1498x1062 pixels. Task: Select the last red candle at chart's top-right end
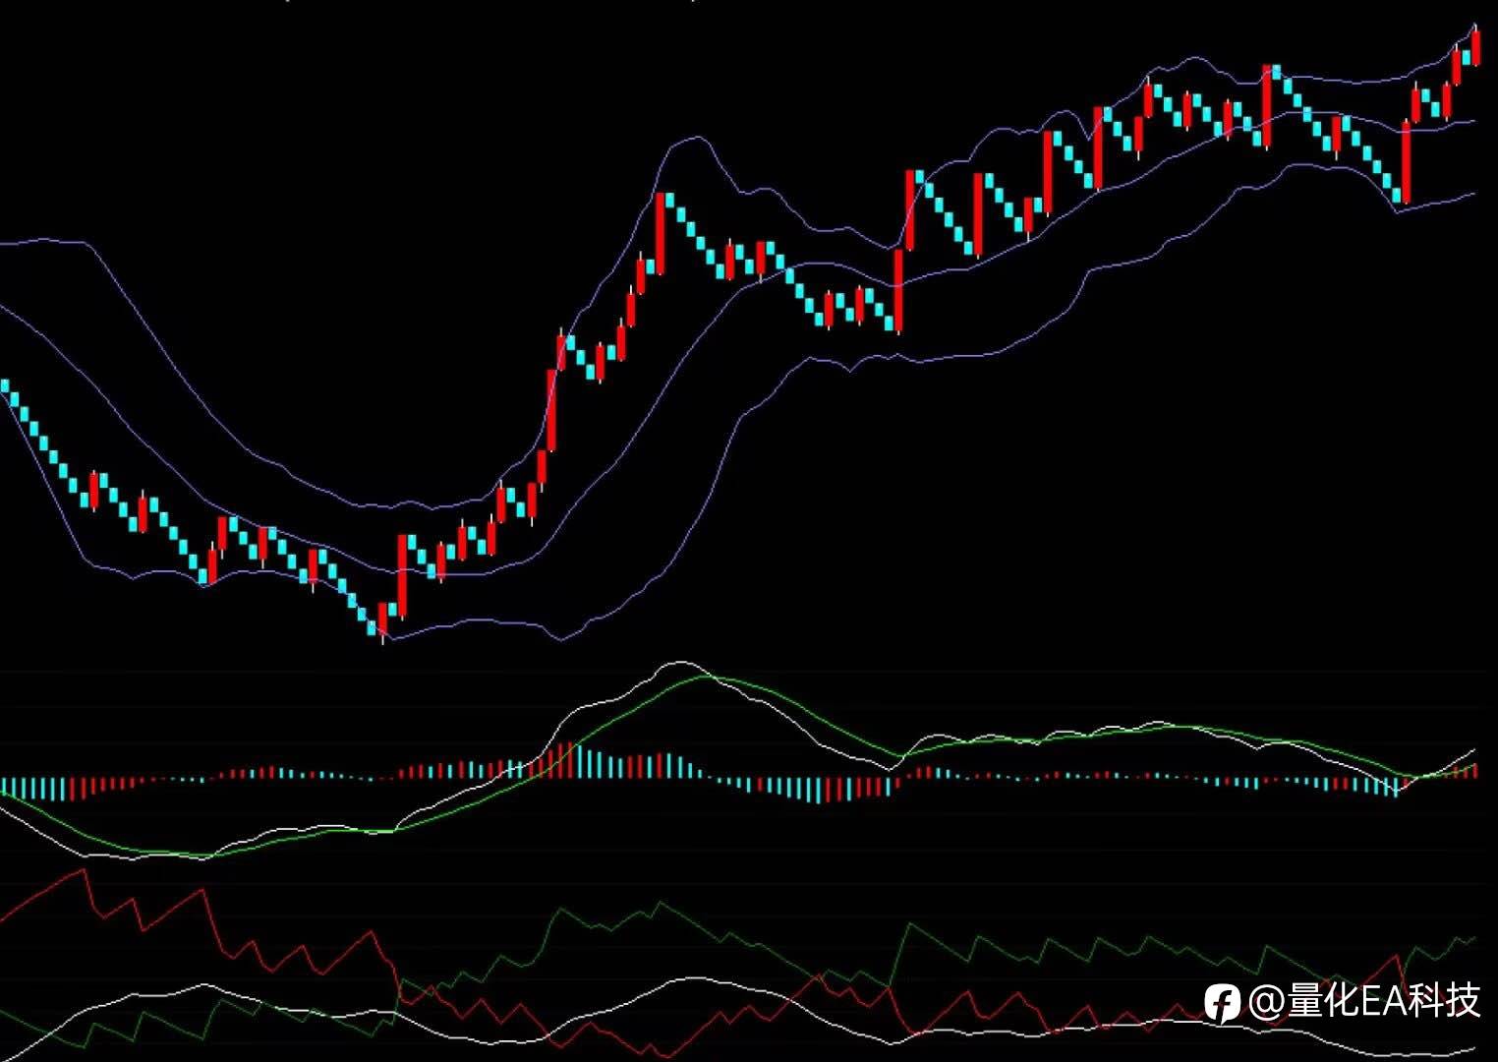(x=1476, y=46)
